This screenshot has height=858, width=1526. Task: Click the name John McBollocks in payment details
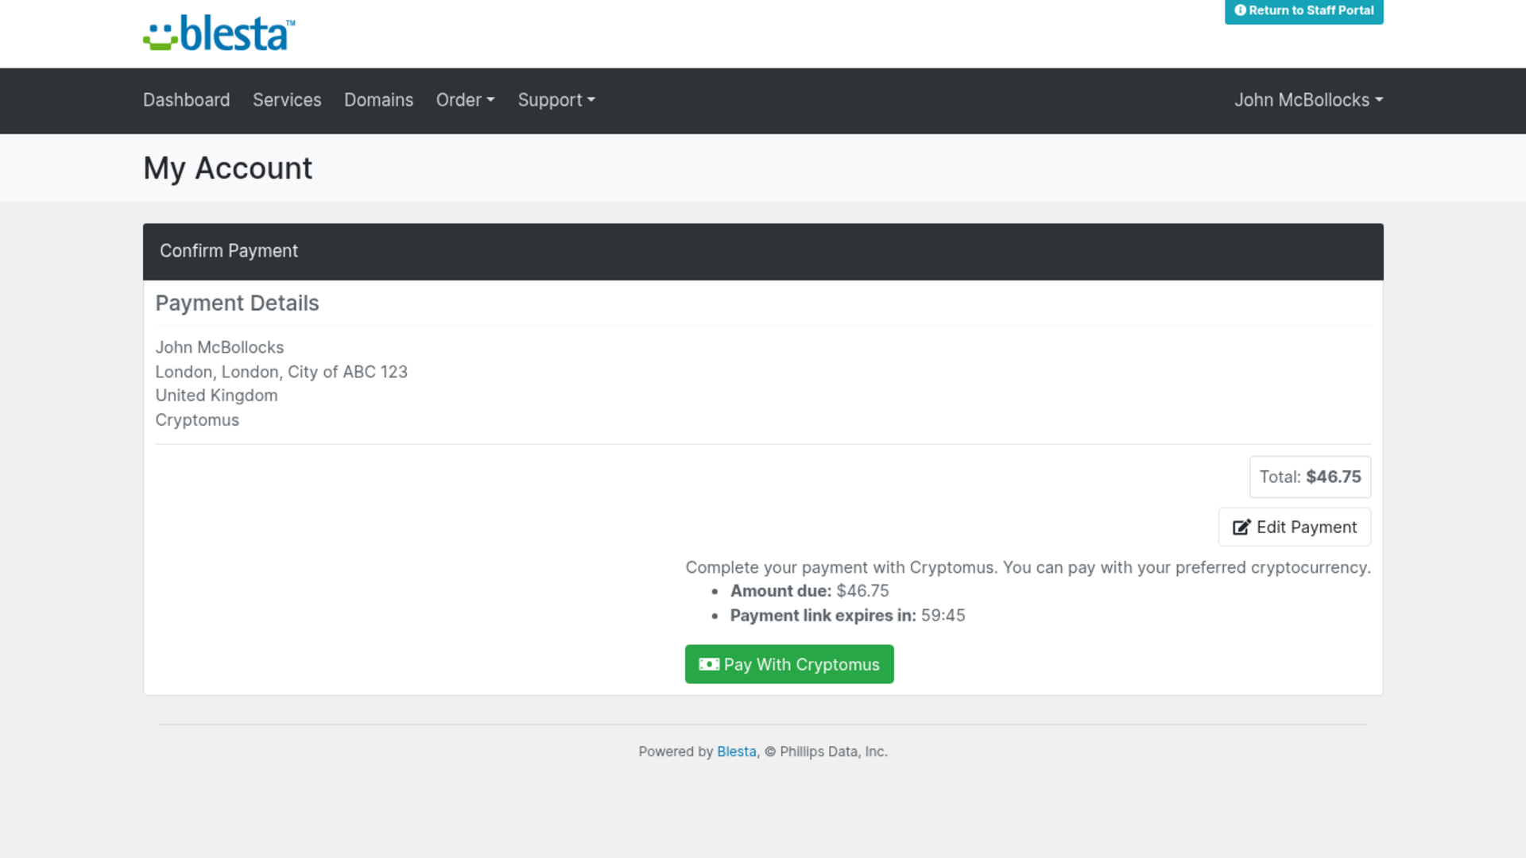point(219,348)
